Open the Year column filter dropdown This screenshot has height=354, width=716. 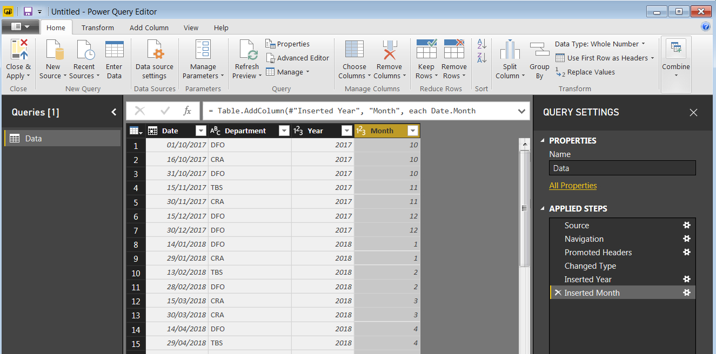click(347, 131)
